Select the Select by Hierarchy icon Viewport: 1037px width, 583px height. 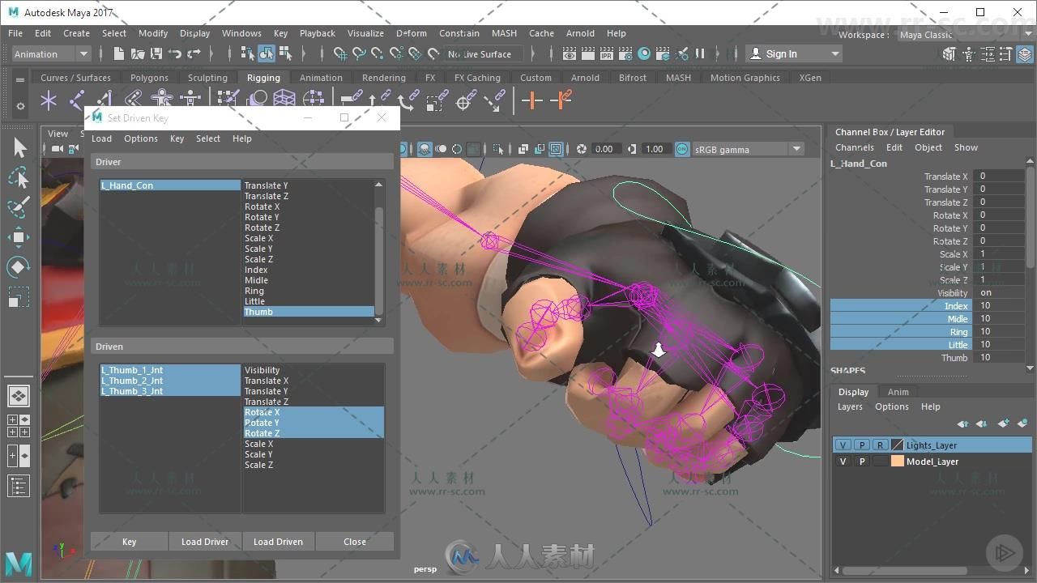point(248,53)
